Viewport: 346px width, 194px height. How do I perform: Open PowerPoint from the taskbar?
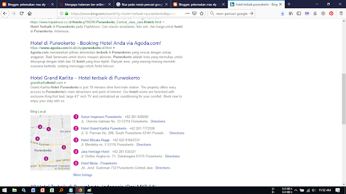[43, 190]
